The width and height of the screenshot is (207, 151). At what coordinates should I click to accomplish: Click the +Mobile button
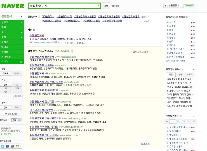[x=189, y=6]
